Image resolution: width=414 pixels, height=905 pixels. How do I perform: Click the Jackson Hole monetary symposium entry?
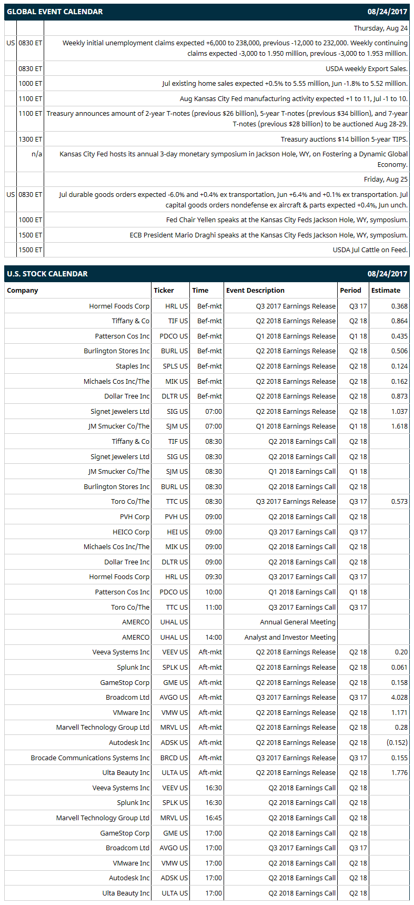(234, 159)
